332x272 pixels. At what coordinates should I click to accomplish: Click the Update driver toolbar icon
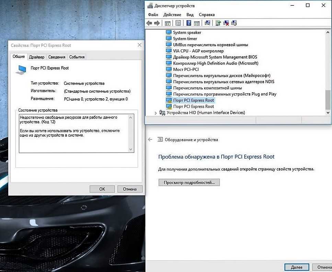point(218,23)
